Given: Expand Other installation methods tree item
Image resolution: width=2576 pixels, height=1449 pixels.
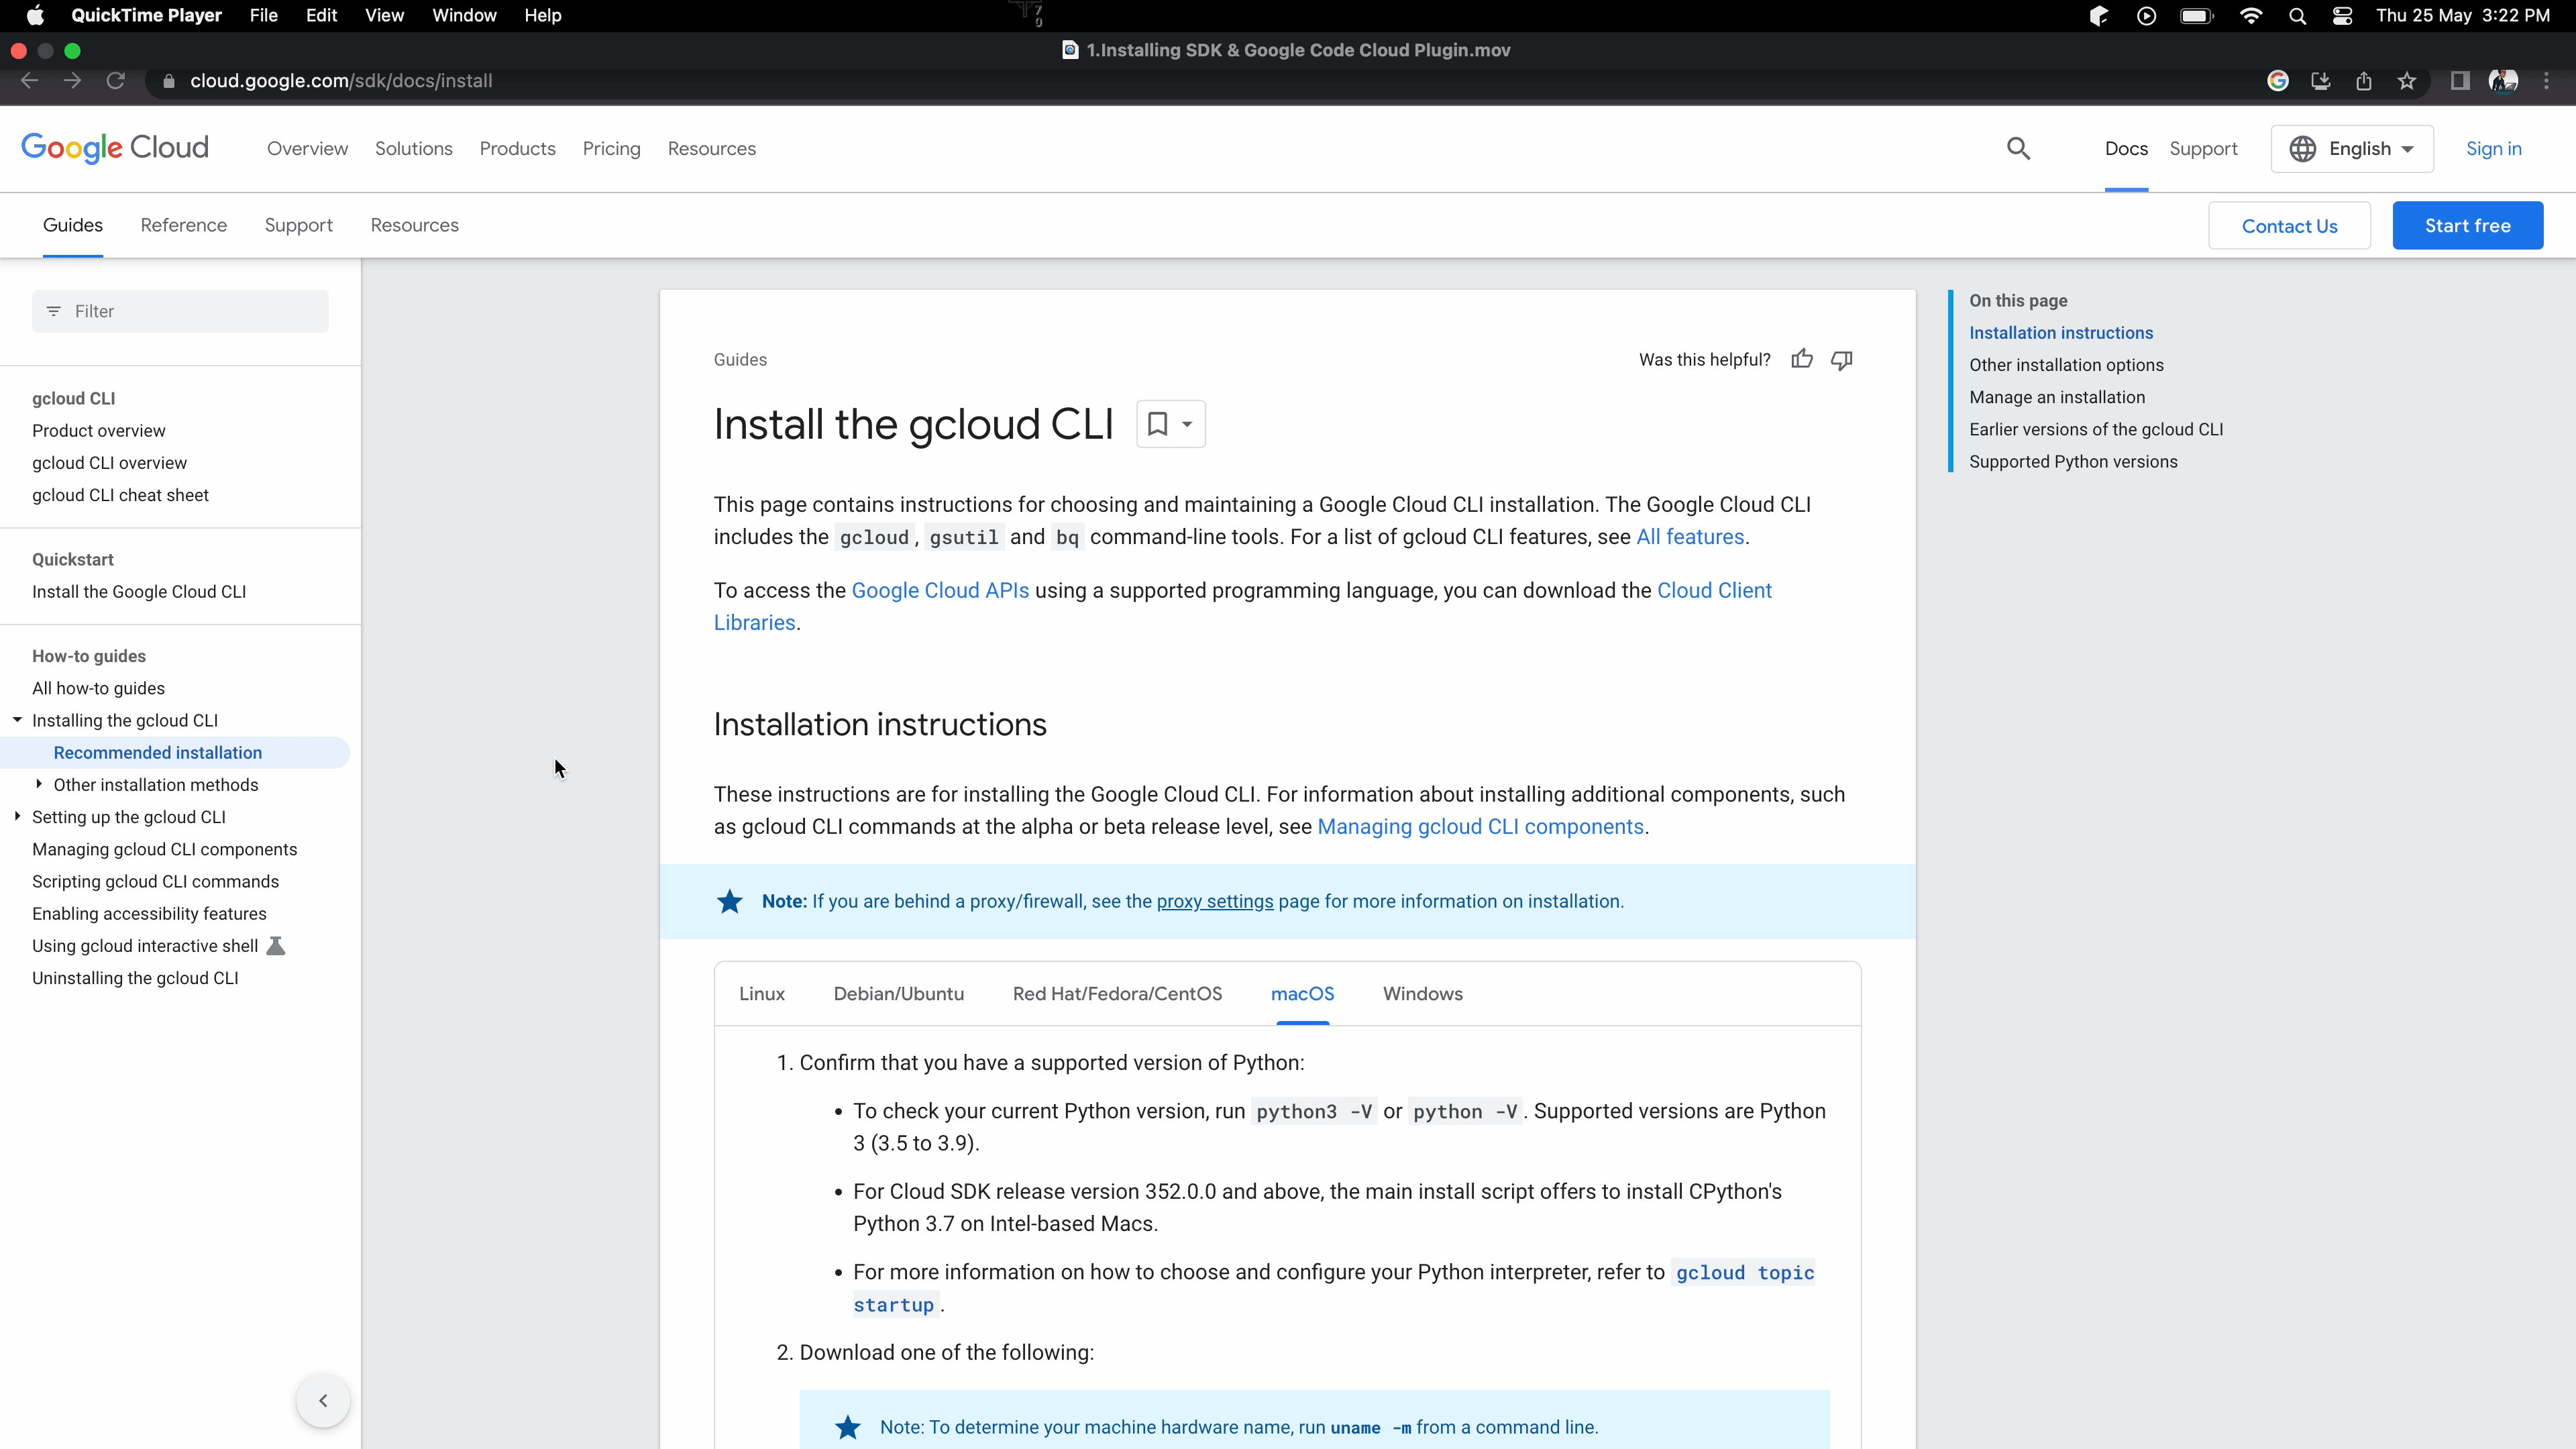Looking at the screenshot, I should coord(39,784).
